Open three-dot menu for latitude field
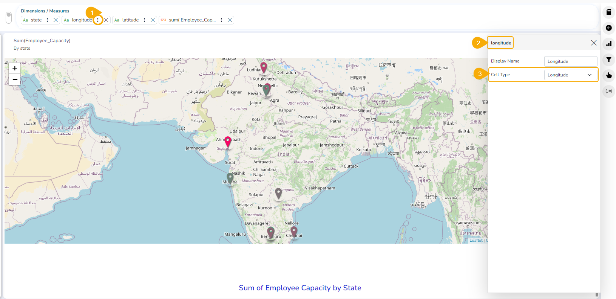The height and width of the screenshot is (299, 616). (144, 20)
